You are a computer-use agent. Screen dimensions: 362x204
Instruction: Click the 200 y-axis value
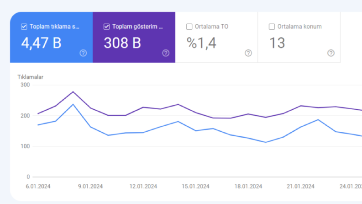point(25,116)
